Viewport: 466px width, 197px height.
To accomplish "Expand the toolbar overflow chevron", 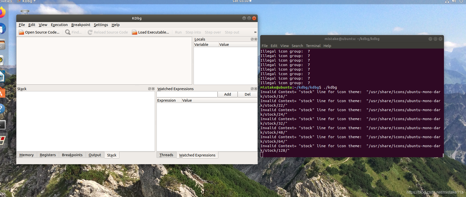I will (255, 32).
